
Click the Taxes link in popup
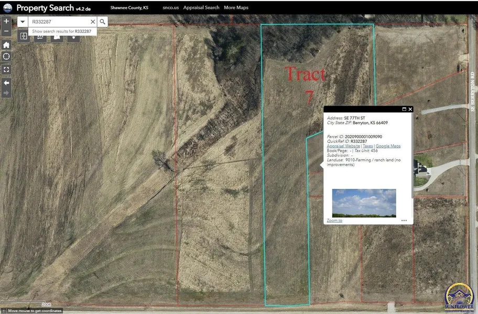[x=368, y=146]
